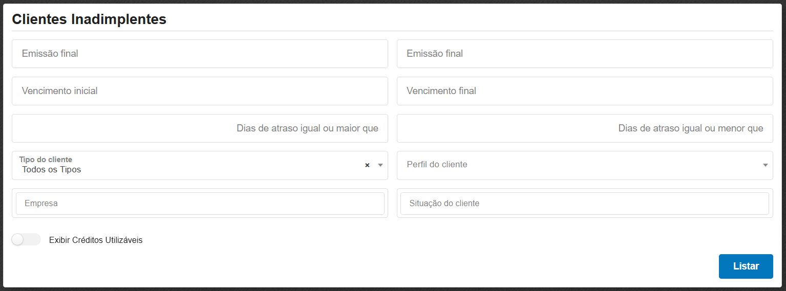Screen dimensions: 786x291
Task: Click the Empresa input box
Action: tap(200, 204)
